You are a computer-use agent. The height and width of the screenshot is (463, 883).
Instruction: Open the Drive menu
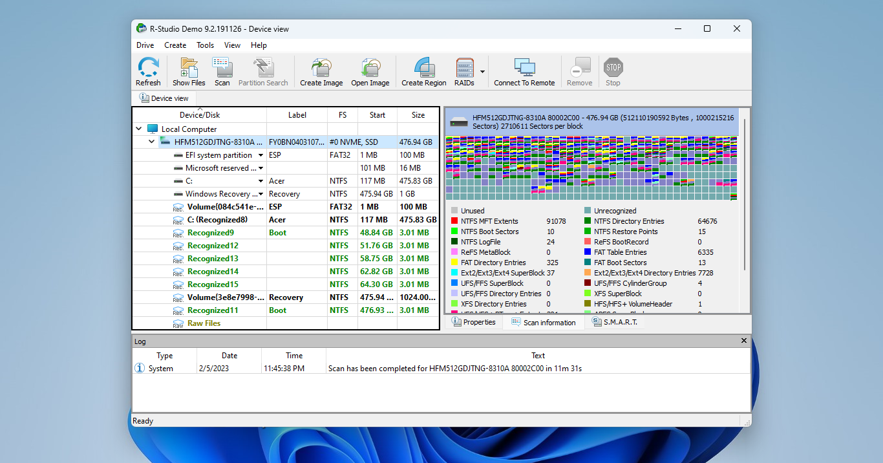point(145,45)
